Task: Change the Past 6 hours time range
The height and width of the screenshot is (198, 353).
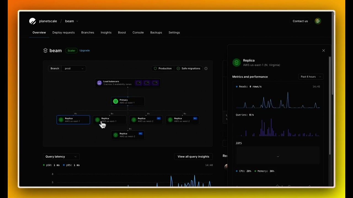Action: [x=311, y=77]
